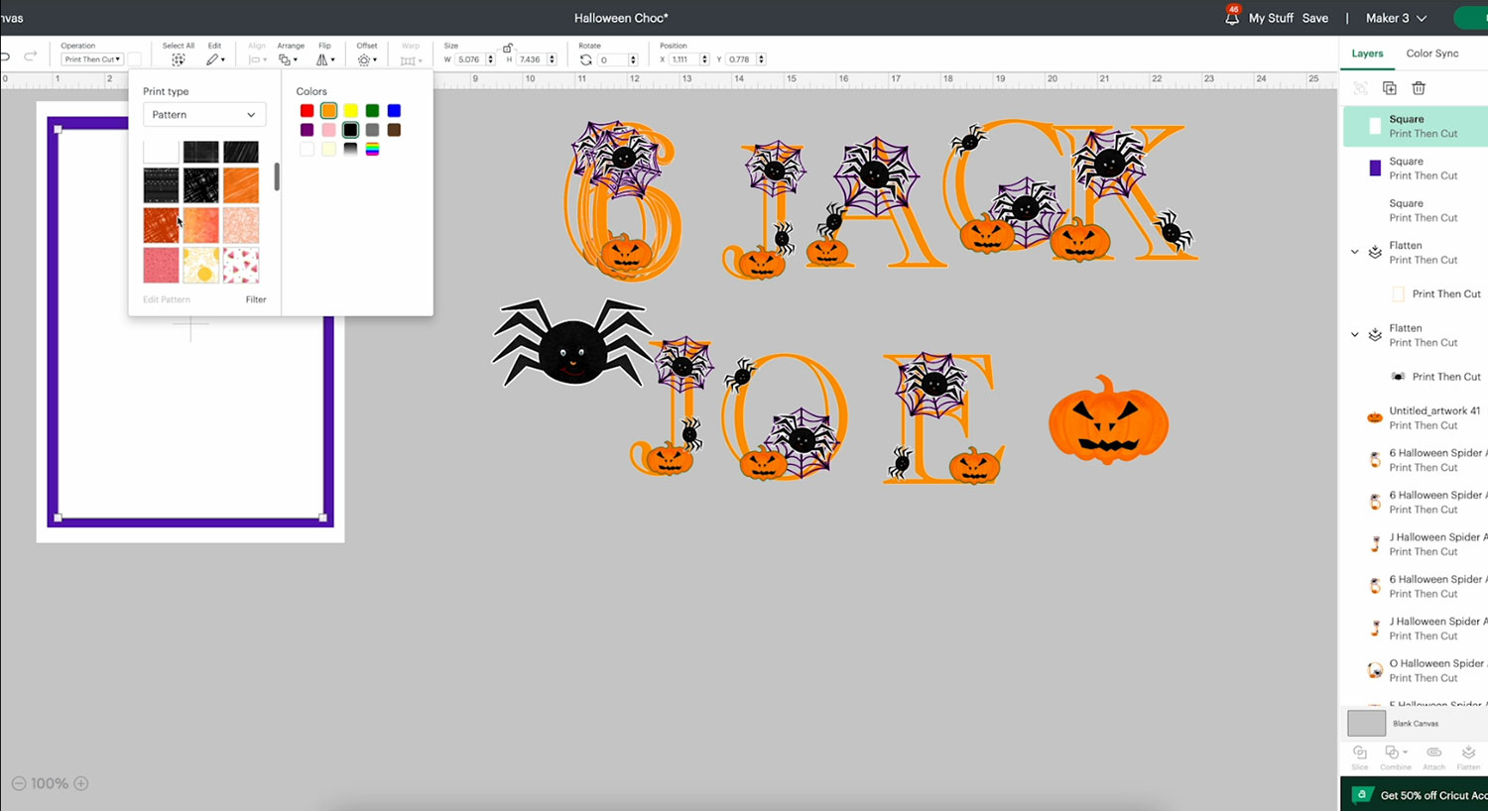The image size is (1488, 811).
Task: Choose the red color swatch
Action: (x=307, y=111)
